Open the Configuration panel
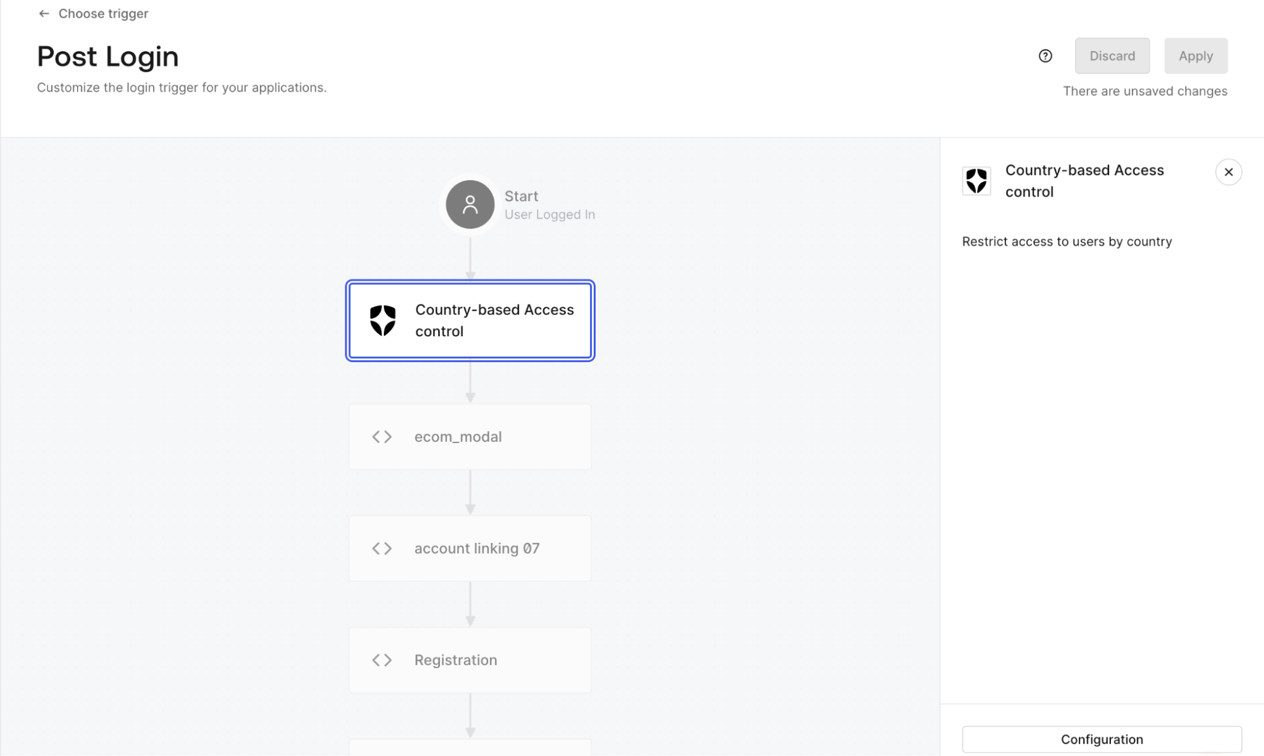The height and width of the screenshot is (756, 1264). tap(1101, 739)
